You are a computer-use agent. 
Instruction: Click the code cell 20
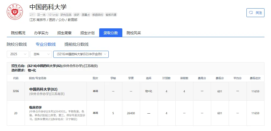tap(16, 113)
